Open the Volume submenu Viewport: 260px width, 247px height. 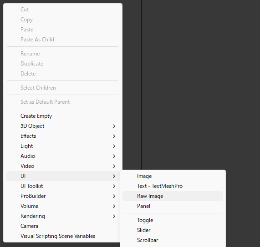point(63,206)
